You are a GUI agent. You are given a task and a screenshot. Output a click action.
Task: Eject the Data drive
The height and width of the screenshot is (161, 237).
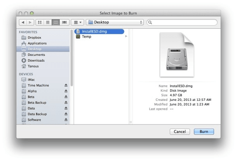click(66, 108)
